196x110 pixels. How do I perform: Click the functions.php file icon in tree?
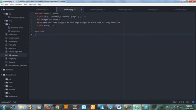click(x=6, y=38)
